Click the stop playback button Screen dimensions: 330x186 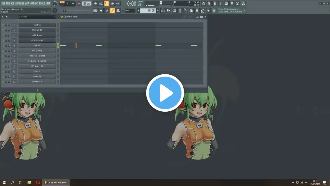point(73,4)
